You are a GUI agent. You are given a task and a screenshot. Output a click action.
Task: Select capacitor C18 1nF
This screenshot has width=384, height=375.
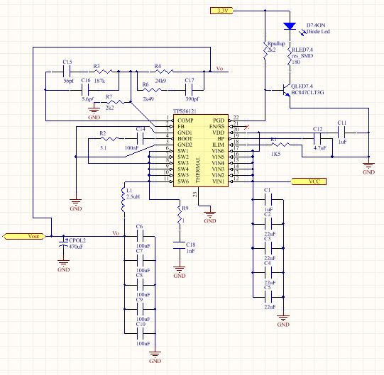coord(180,245)
